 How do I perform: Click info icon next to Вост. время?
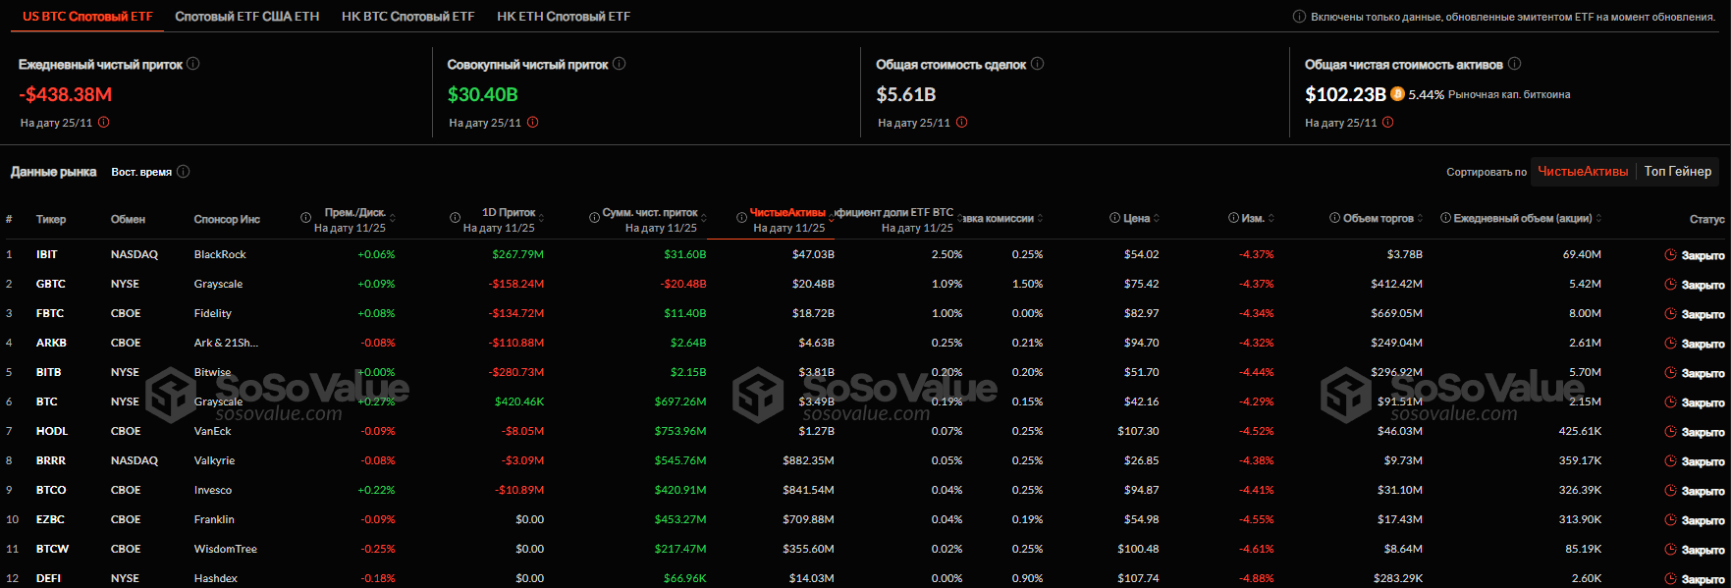click(184, 172)
